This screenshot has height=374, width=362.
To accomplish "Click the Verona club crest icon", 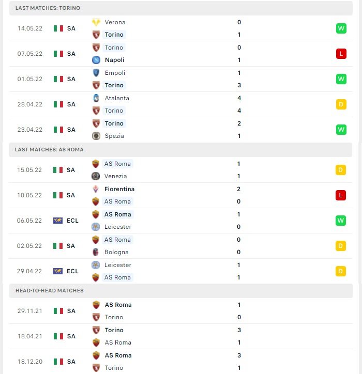I will [x=96, y=22].
